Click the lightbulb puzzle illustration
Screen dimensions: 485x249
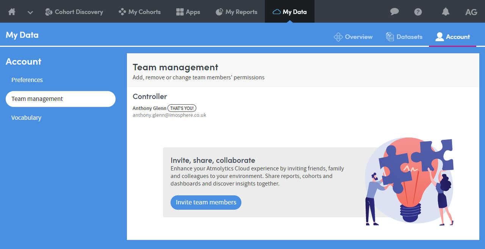coord(409,181)
